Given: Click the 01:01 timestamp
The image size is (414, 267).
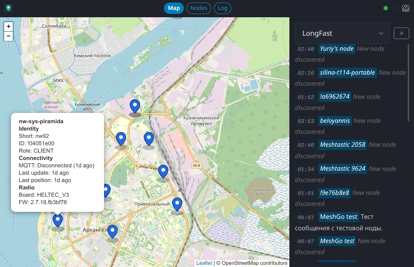Looking at the screenshot, I should coord(306,193).
